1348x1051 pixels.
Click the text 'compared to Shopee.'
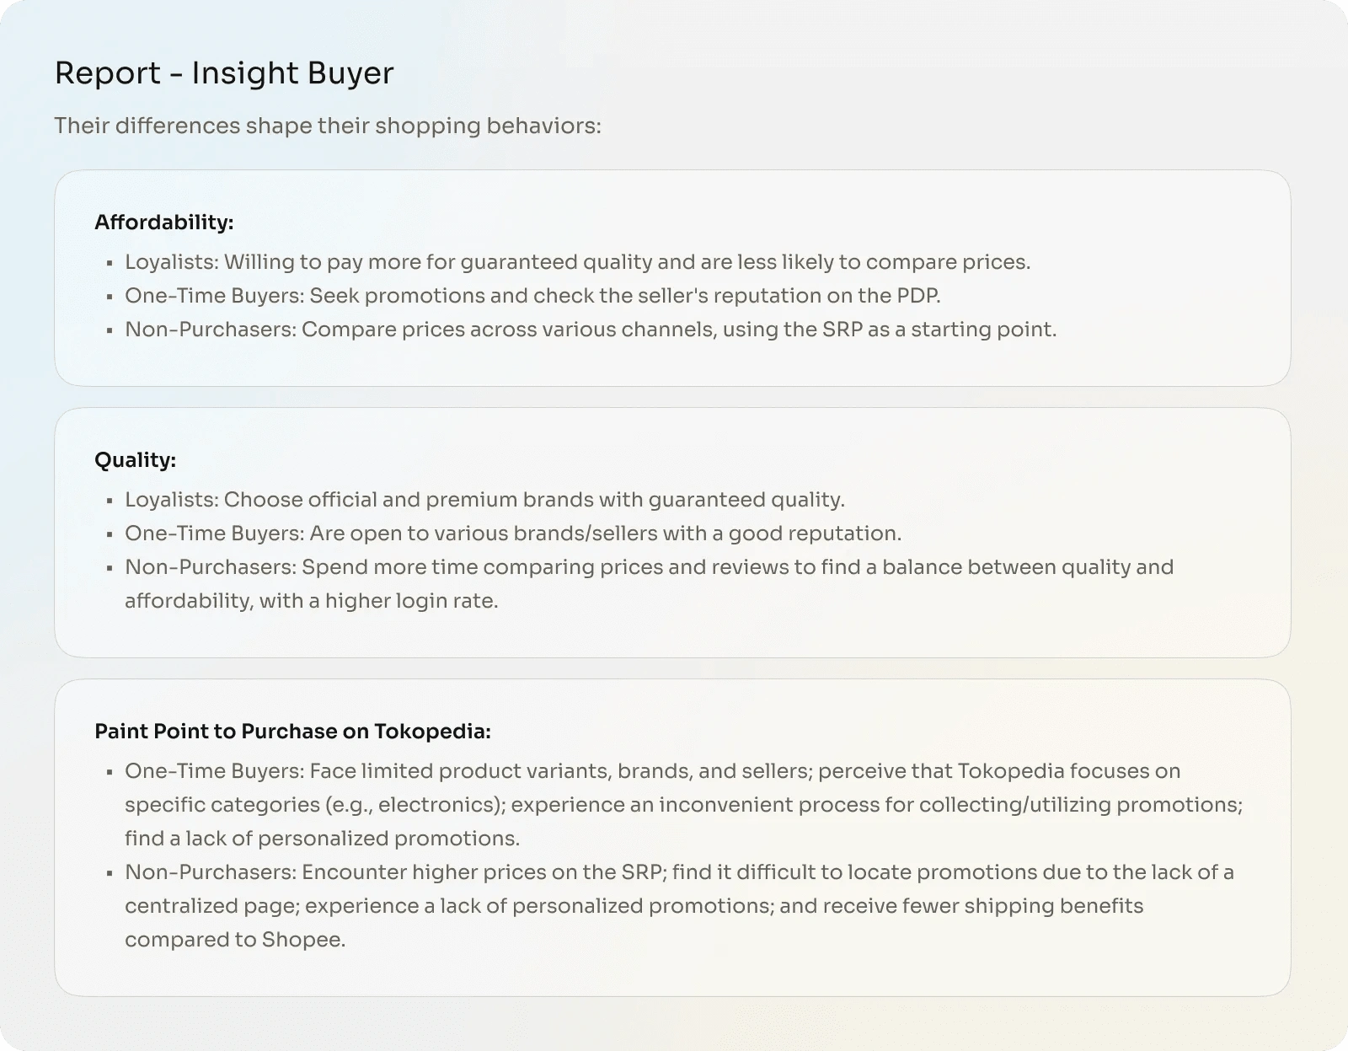(x=235, y=940)
